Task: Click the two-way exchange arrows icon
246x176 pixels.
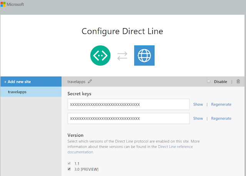Action: coord(122,56)
